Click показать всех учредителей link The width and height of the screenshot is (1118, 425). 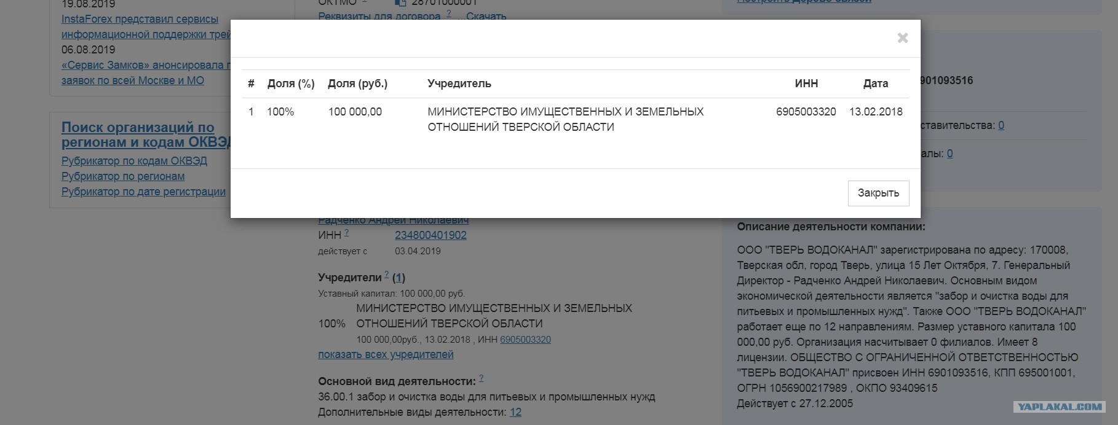point(386,354)
